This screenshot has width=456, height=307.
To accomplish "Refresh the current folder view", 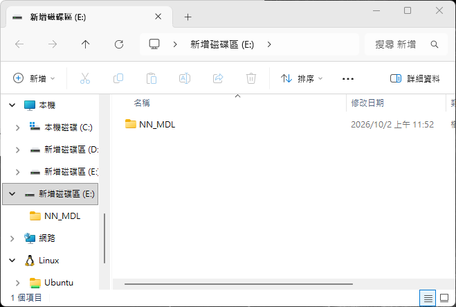I will 119,44.
